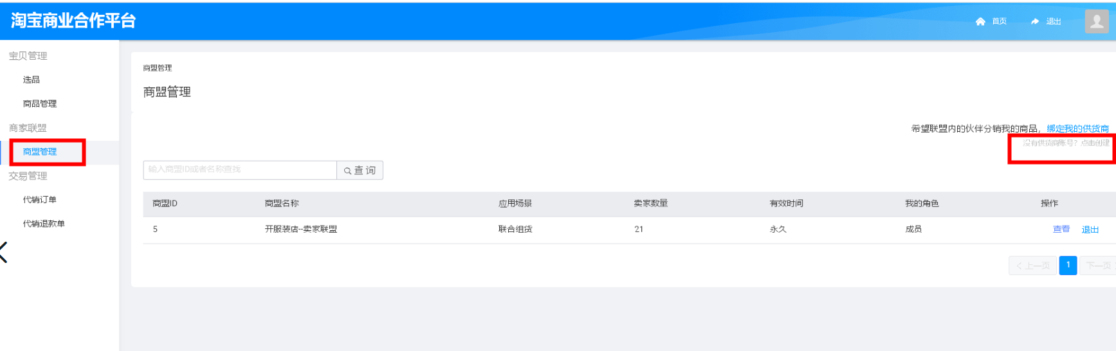The image size is (1116, 351).
Task: Click the alliance ID 5 cell
Action: (x=155, y=230)
